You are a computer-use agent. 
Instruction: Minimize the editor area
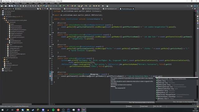click(x=192, y=9)
